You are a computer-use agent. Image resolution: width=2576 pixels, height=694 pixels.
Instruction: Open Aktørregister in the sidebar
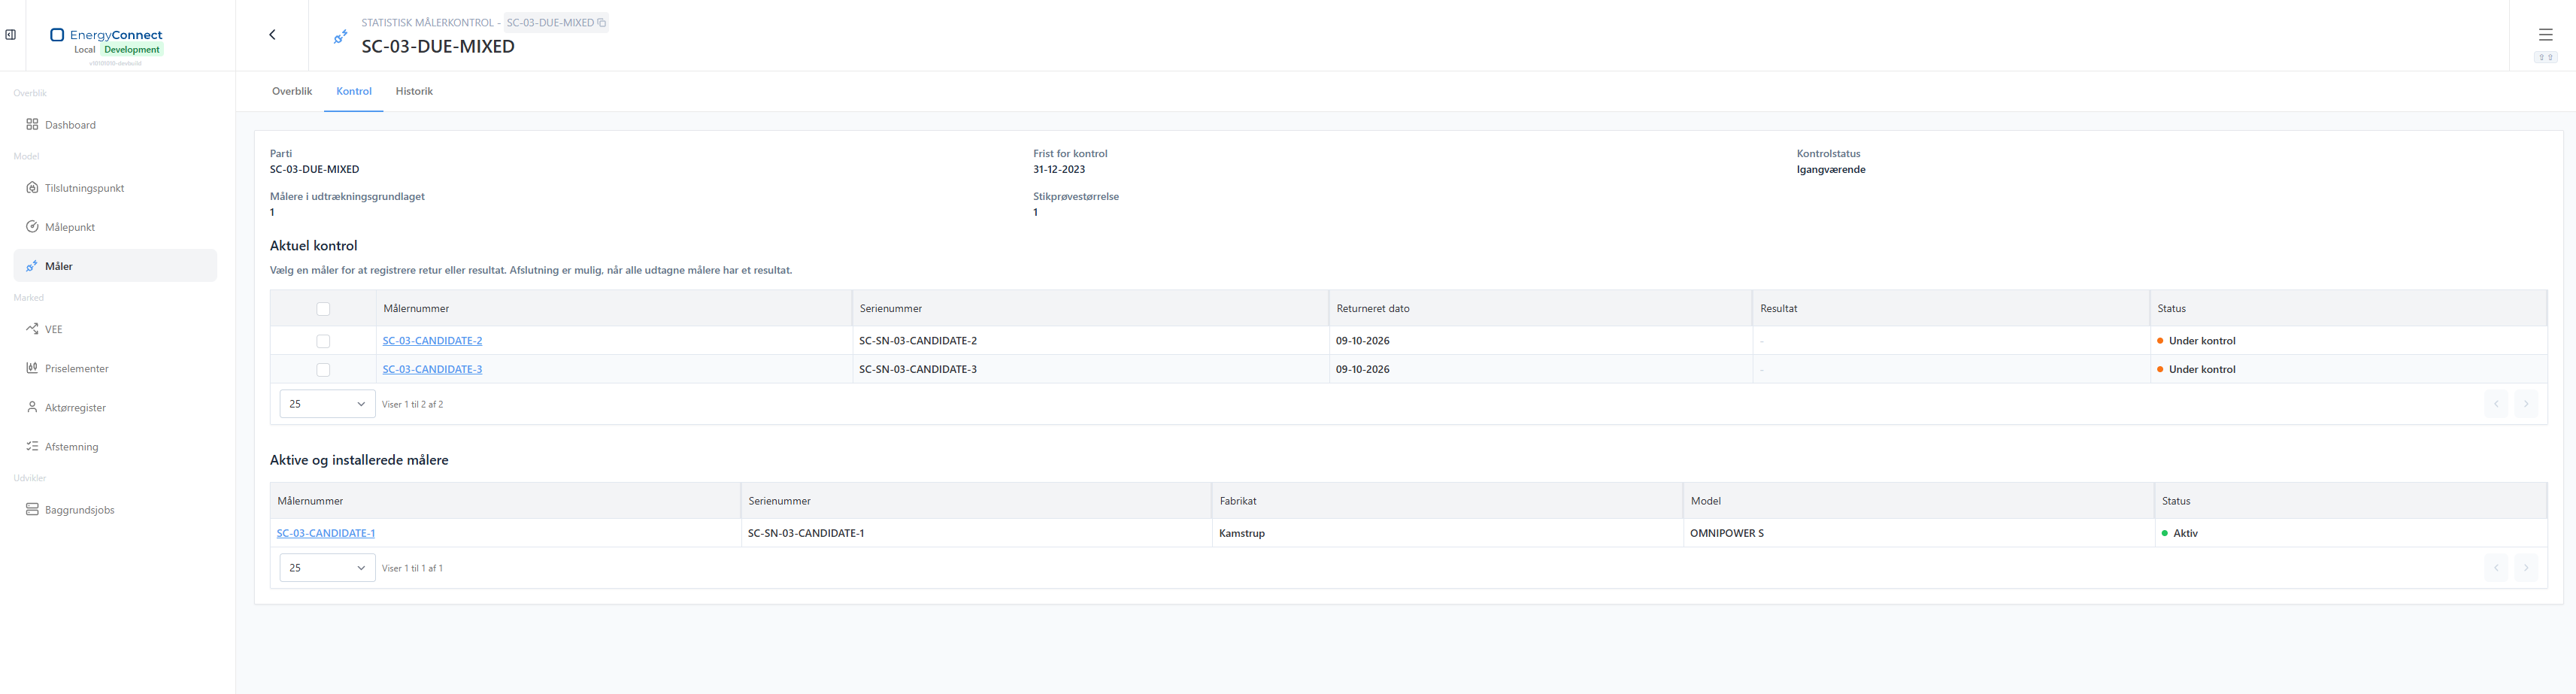pos(115,408)
